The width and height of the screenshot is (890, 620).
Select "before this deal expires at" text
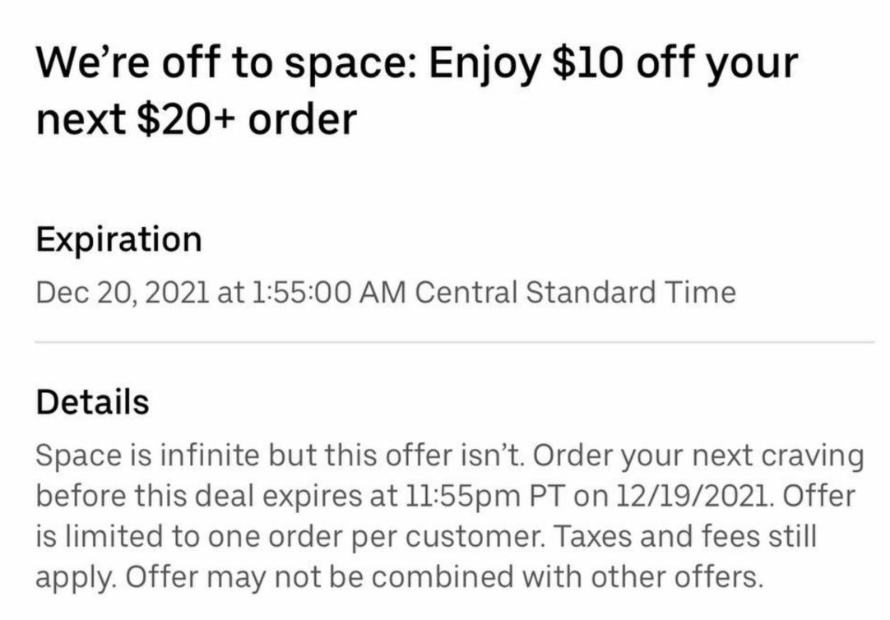click(x=217, y=497)
